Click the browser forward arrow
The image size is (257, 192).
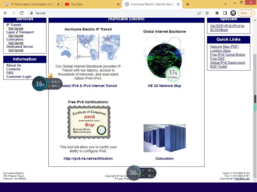[x=14, y=13]
